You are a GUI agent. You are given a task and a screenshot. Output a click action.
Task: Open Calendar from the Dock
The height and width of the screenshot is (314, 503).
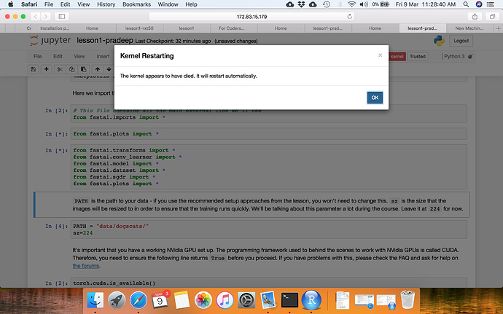[160, 300]
